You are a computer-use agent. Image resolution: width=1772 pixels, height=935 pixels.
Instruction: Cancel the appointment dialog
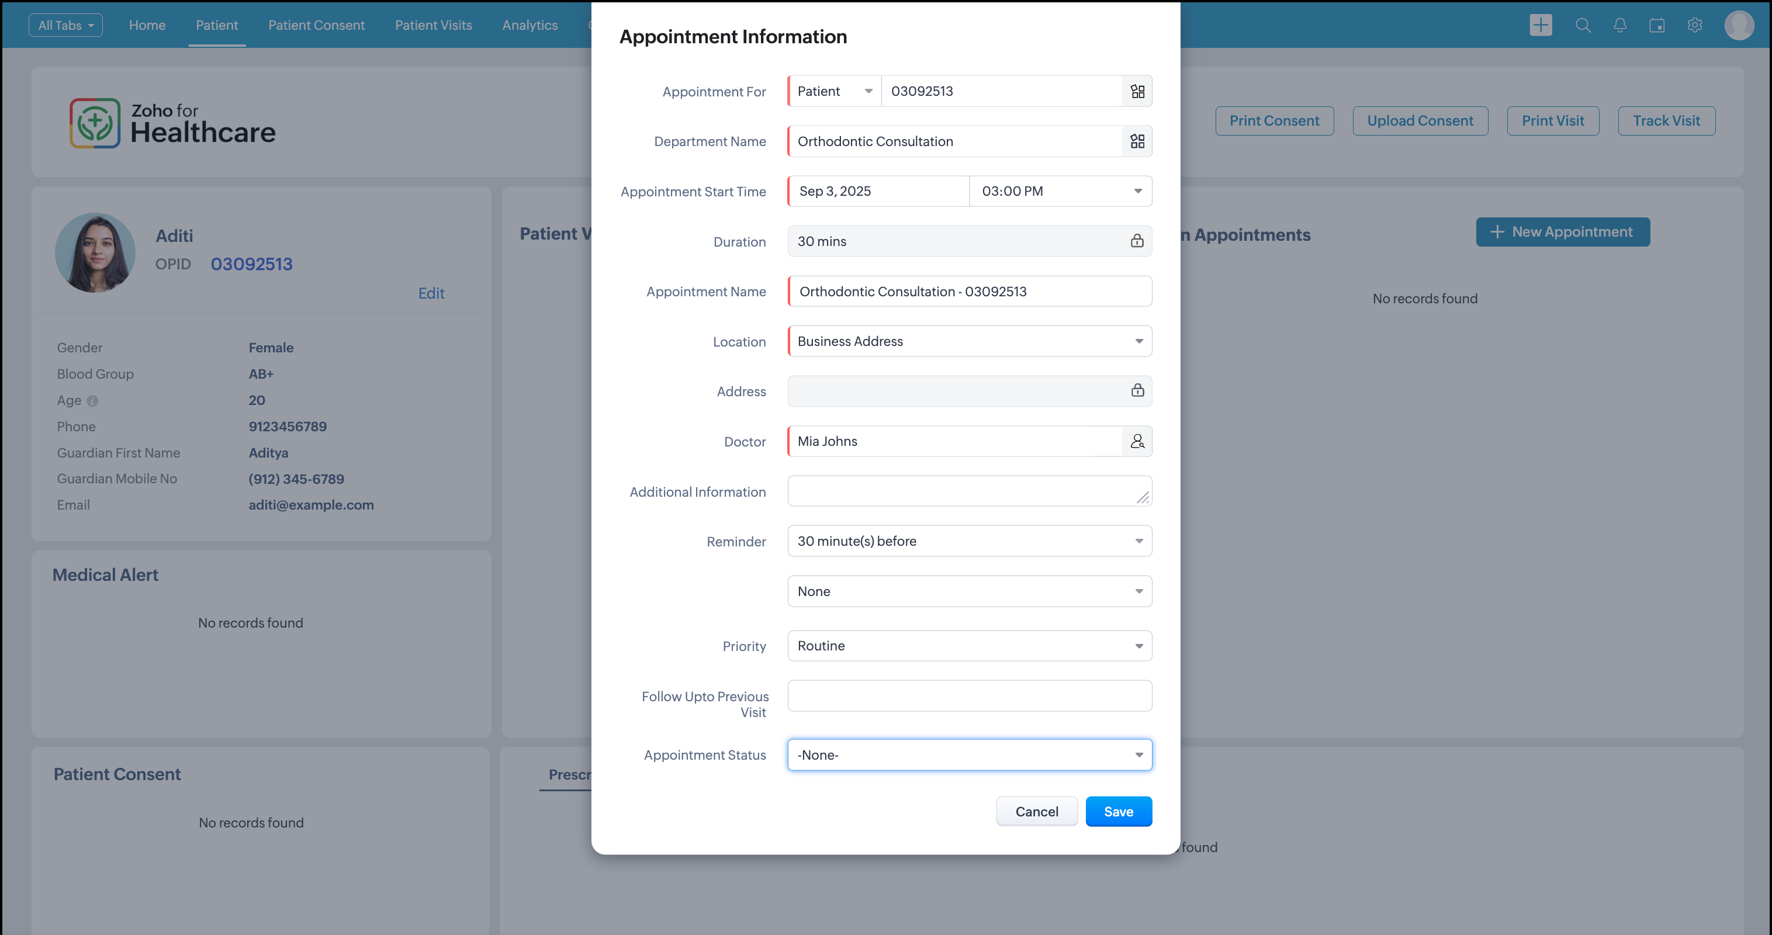(x=1036, y=811)
